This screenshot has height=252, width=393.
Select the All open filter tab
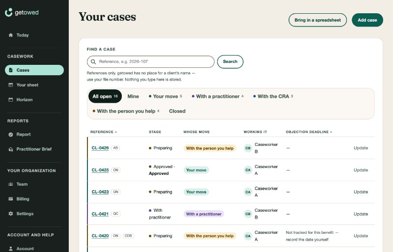pyautogui.click(x=105, y=96)
